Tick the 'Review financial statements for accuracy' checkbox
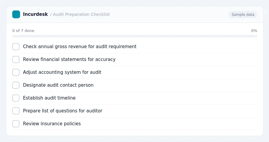The width and height of the screenshot is (269, 142). point(16,59)
